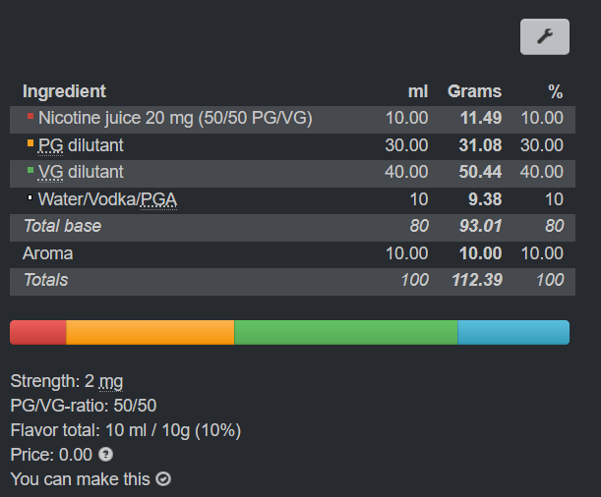This screenshot has height=497, width=601.
Task: Click the 'You can make this' checkmark icon
Action: point(163,479)
